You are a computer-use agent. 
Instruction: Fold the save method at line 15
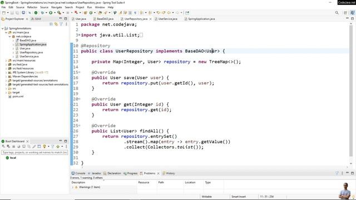[x=79, y=72]
